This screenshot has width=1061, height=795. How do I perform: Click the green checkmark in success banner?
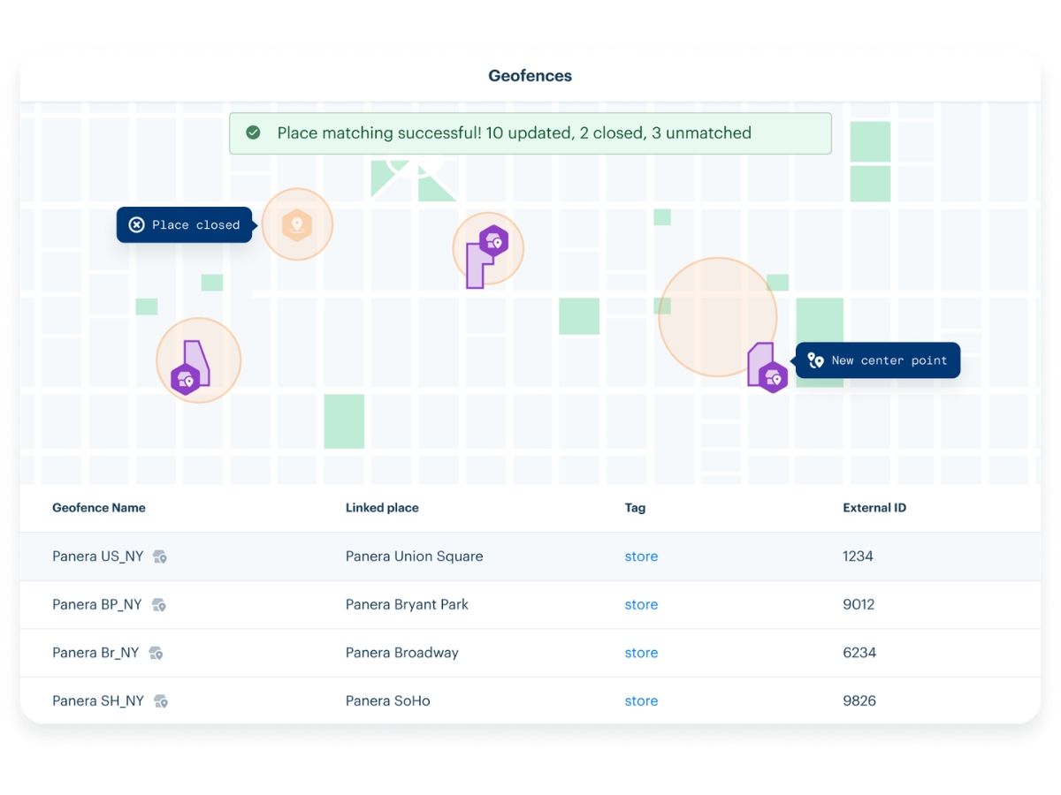253,132
